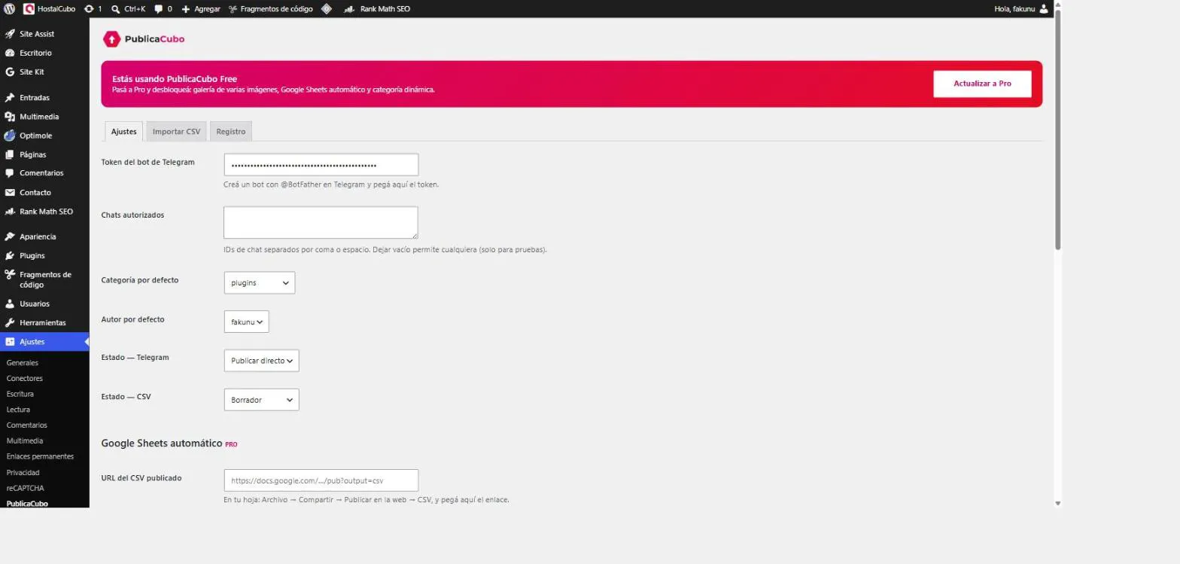This screenshot has width=1180, height=564.
Task: Open Generales settings submenu
Action: click(22, 363)
